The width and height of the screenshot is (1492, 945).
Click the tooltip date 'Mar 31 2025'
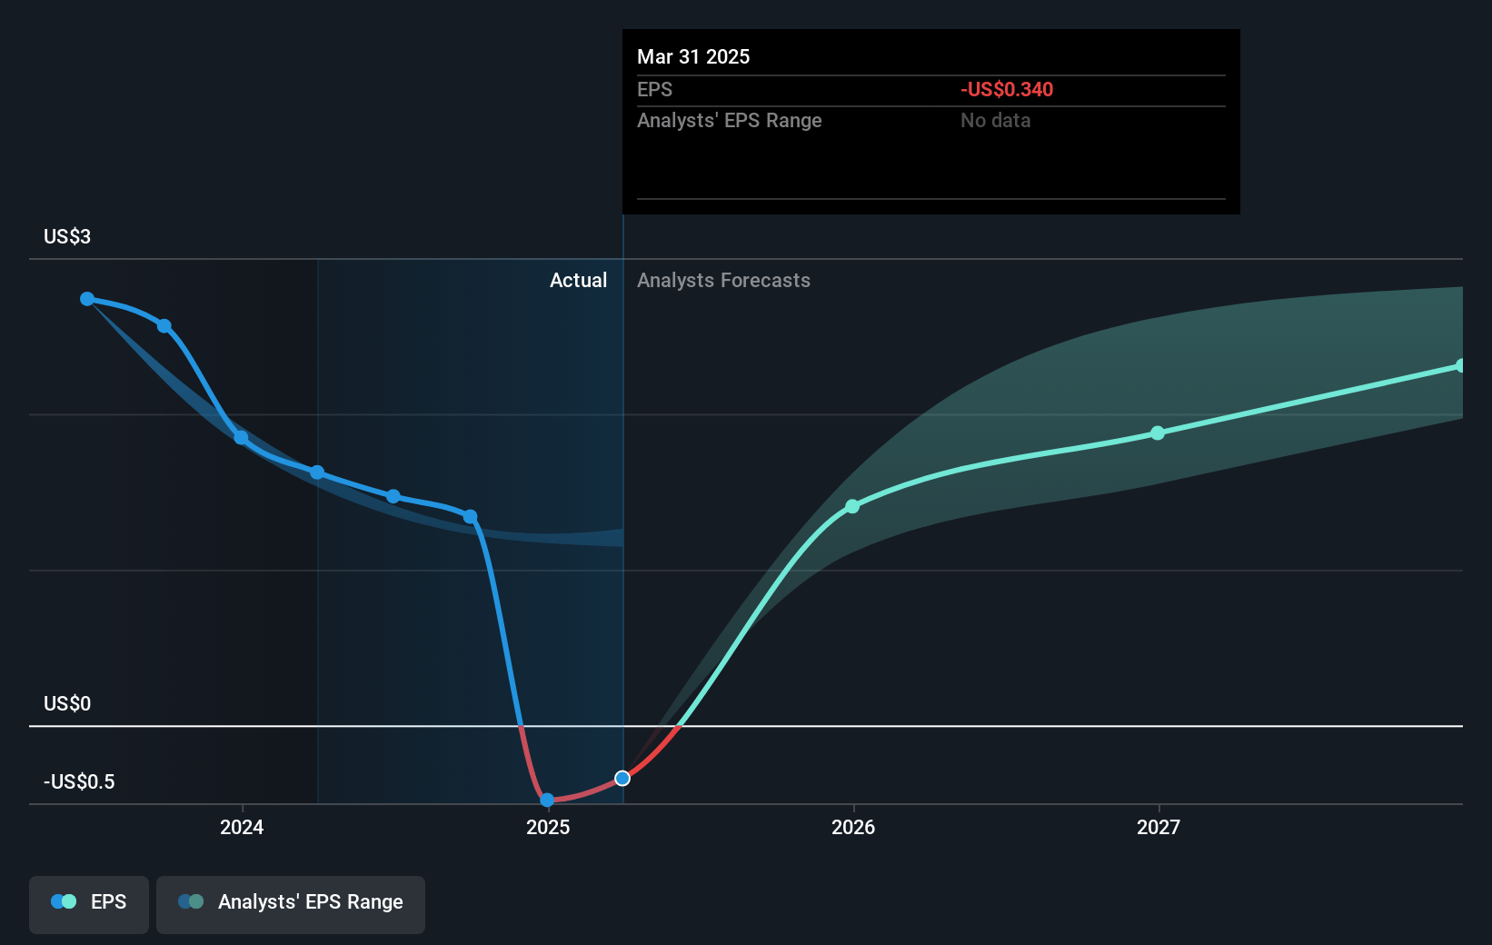pos(693,56)
